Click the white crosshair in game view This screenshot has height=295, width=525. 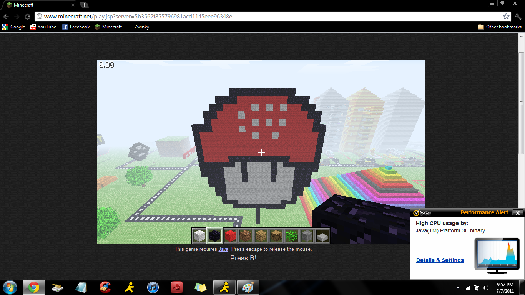coord(261,152)
